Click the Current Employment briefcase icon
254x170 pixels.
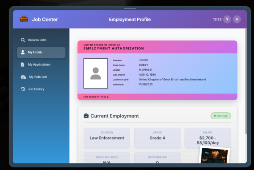(x=86, y=116)
